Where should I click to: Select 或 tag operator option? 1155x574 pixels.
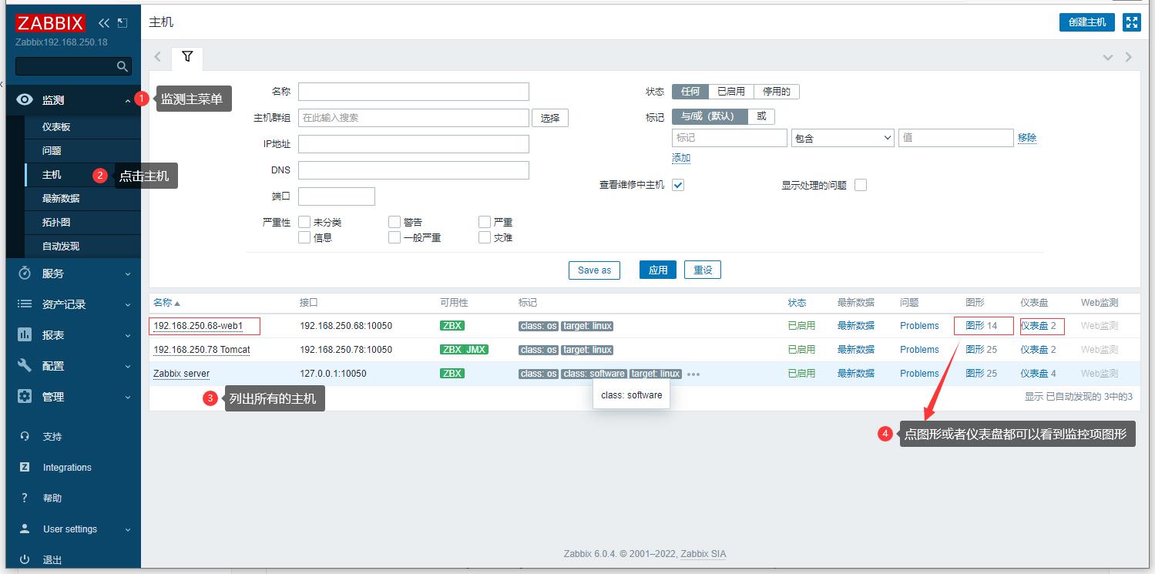(761, 116)
